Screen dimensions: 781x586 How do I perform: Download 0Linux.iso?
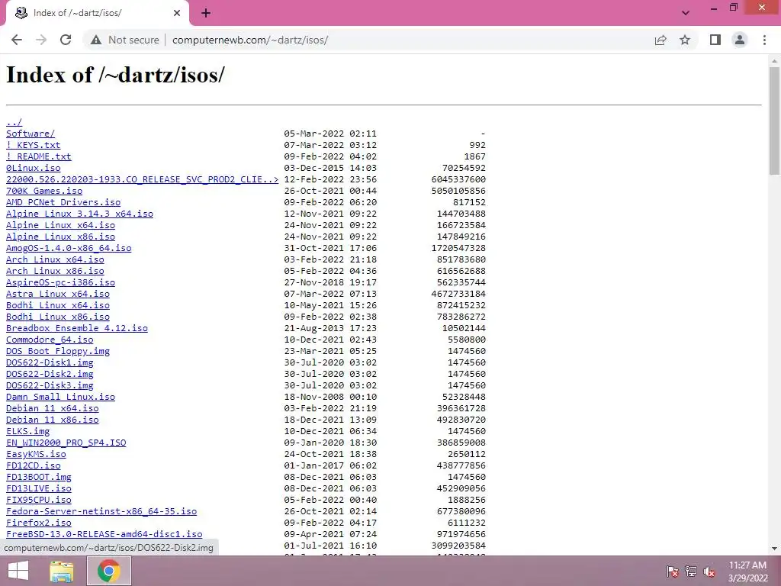tap(34, 168)
